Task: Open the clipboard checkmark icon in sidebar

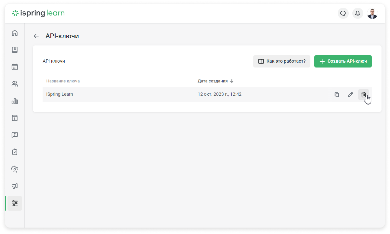Action: 15,152
